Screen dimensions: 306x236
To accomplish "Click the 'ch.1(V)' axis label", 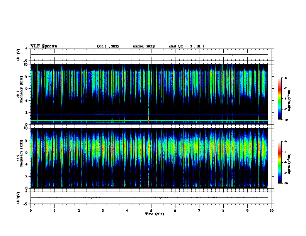I will point(18,55).
